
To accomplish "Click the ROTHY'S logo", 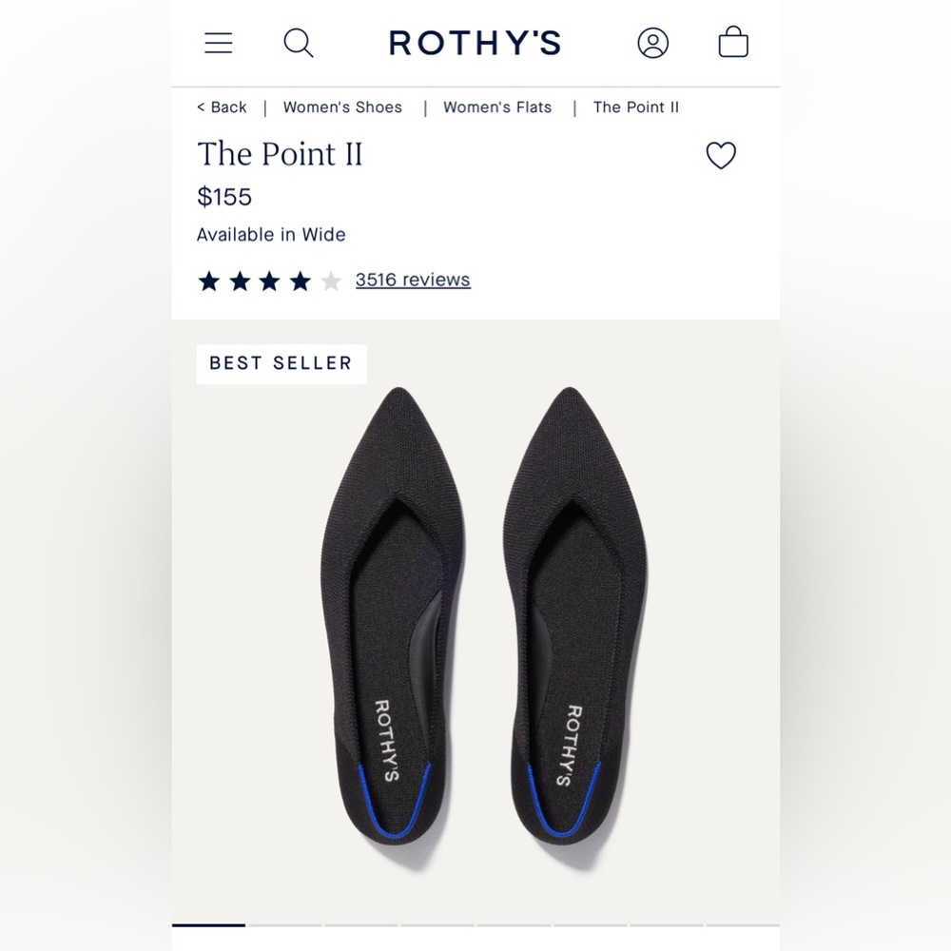I will 475,42.
